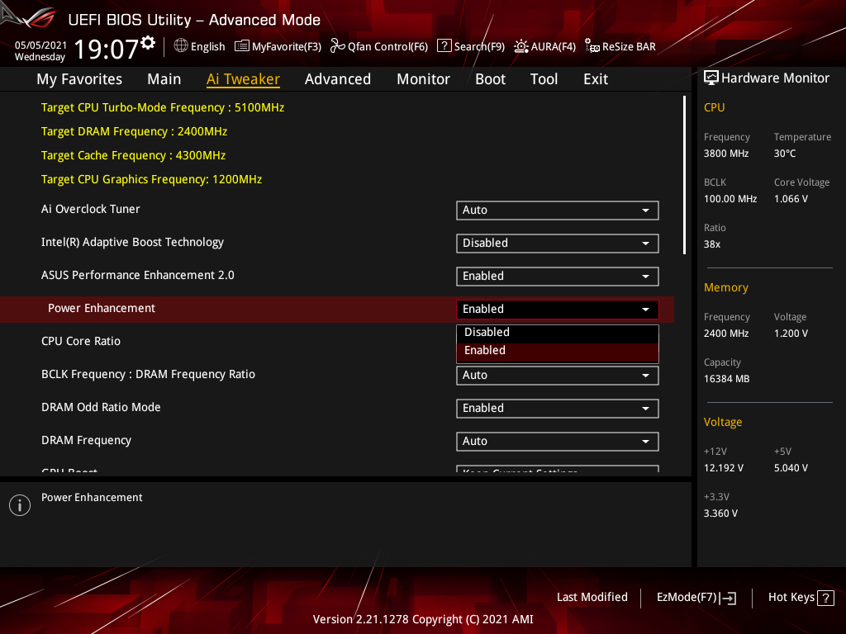Click the CPU Temperature 30°C value
The height and width of the screenshot is (634, 846).
coord(785,154)
